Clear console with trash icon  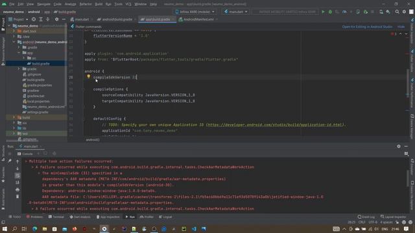[18, 197]
